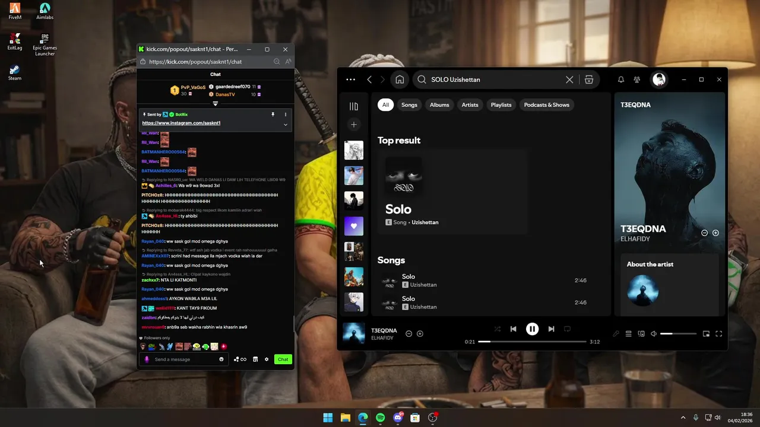The height and width of the screenshot is (427, 760).
Task: Open About the artist card
Action: tap(670, 285)
